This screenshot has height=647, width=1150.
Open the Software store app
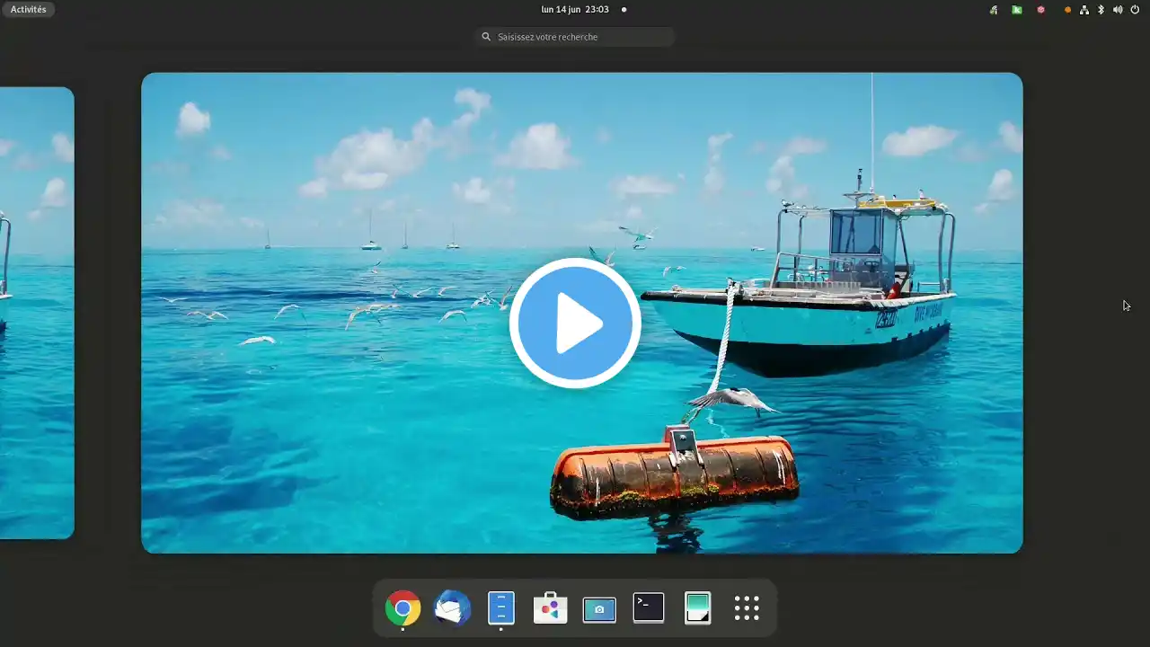pyautogui.click(x=550, y=608)
